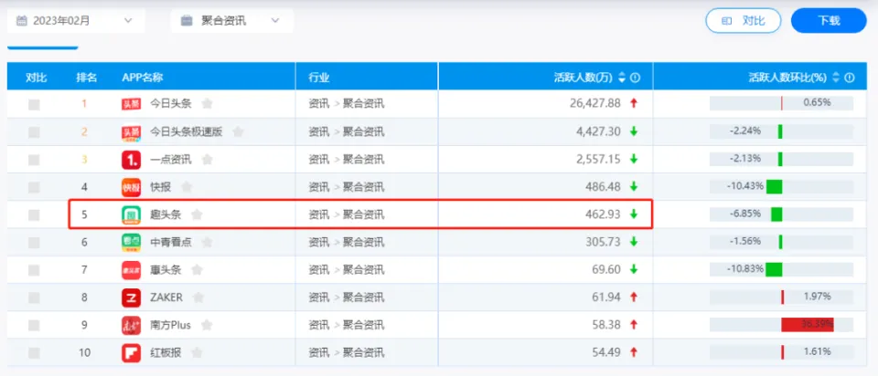Click the star icon beside 中青看点
Image resolution: width=878 pixels, height=376 pixels.
(x=209, y=243)
